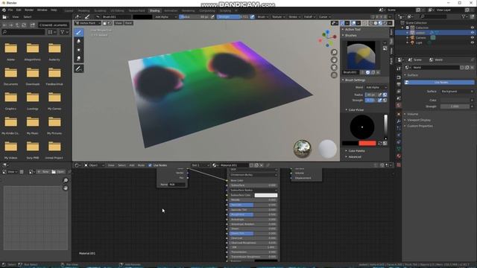Select the Smear tool in viewport toolbar
The height and width of the screenshot is (268, 477).
pyautogui.click(x=79, y=58)
